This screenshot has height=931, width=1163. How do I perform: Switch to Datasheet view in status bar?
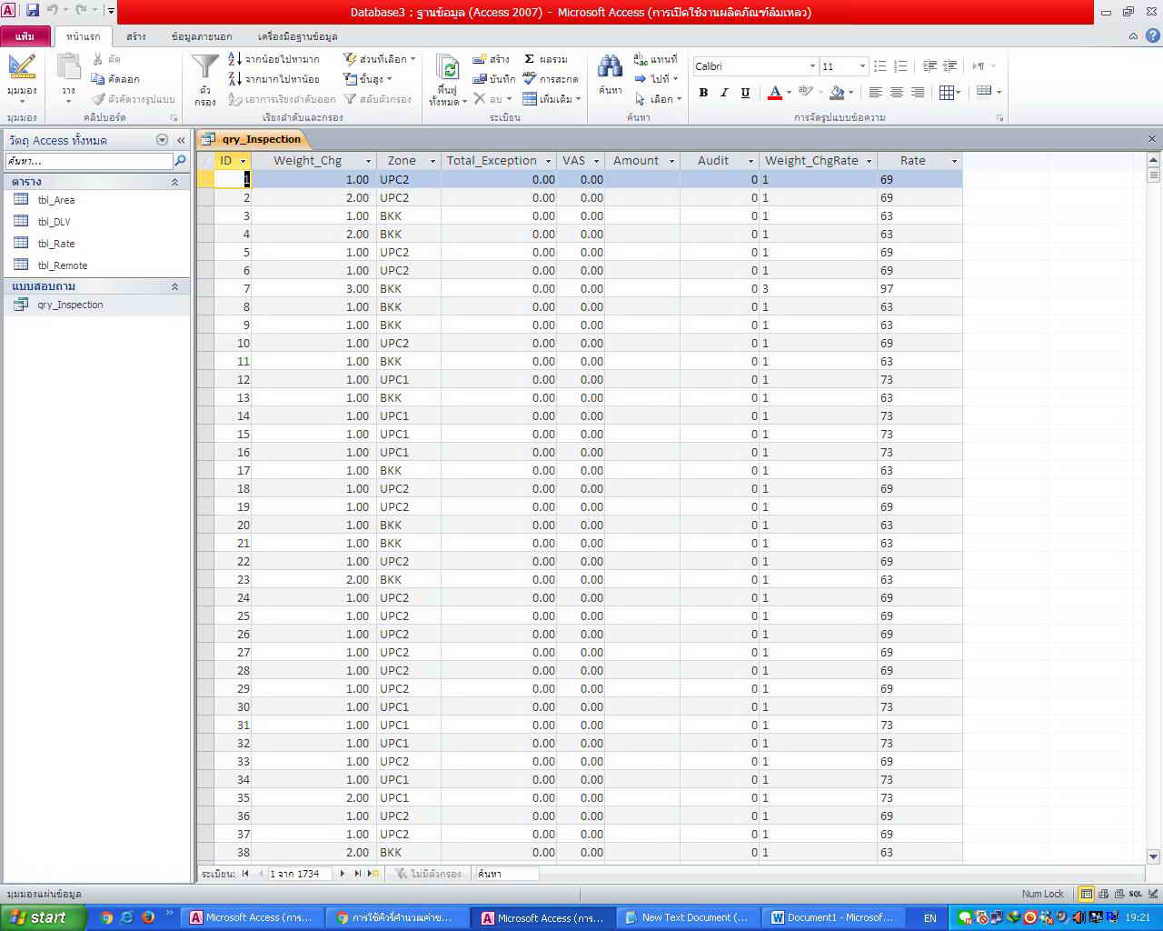click(1087, 894)
